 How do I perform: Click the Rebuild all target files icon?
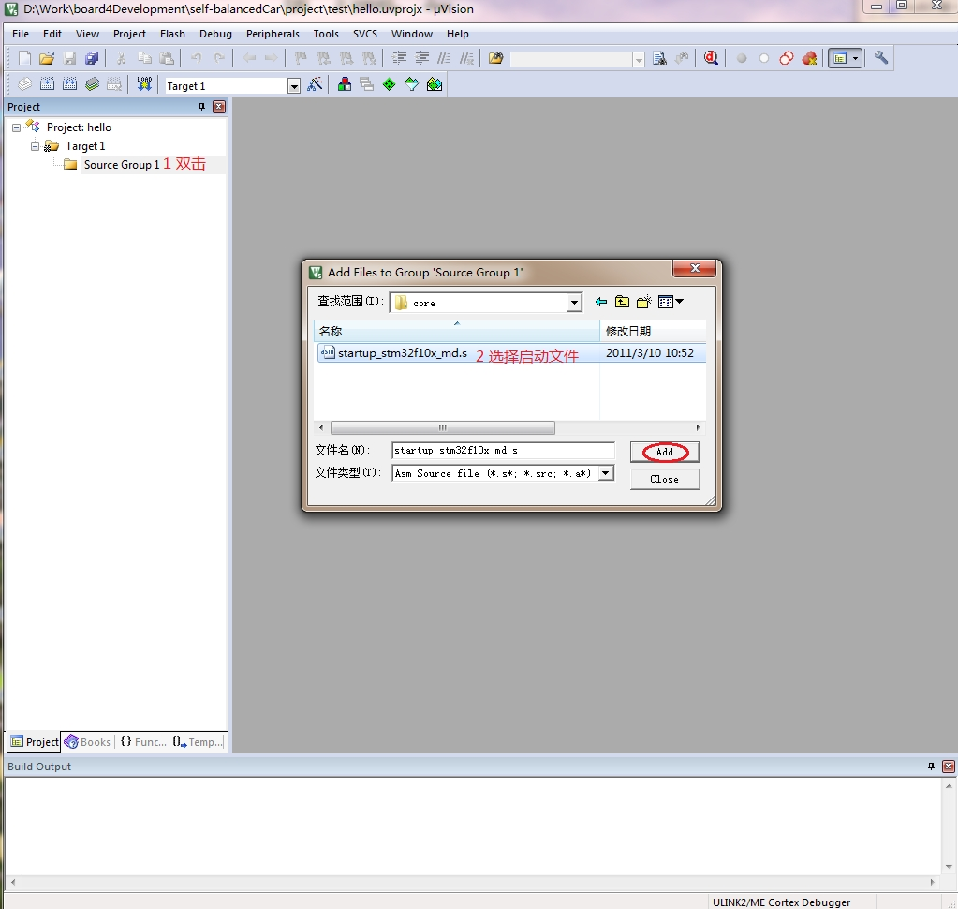(69, 84)
